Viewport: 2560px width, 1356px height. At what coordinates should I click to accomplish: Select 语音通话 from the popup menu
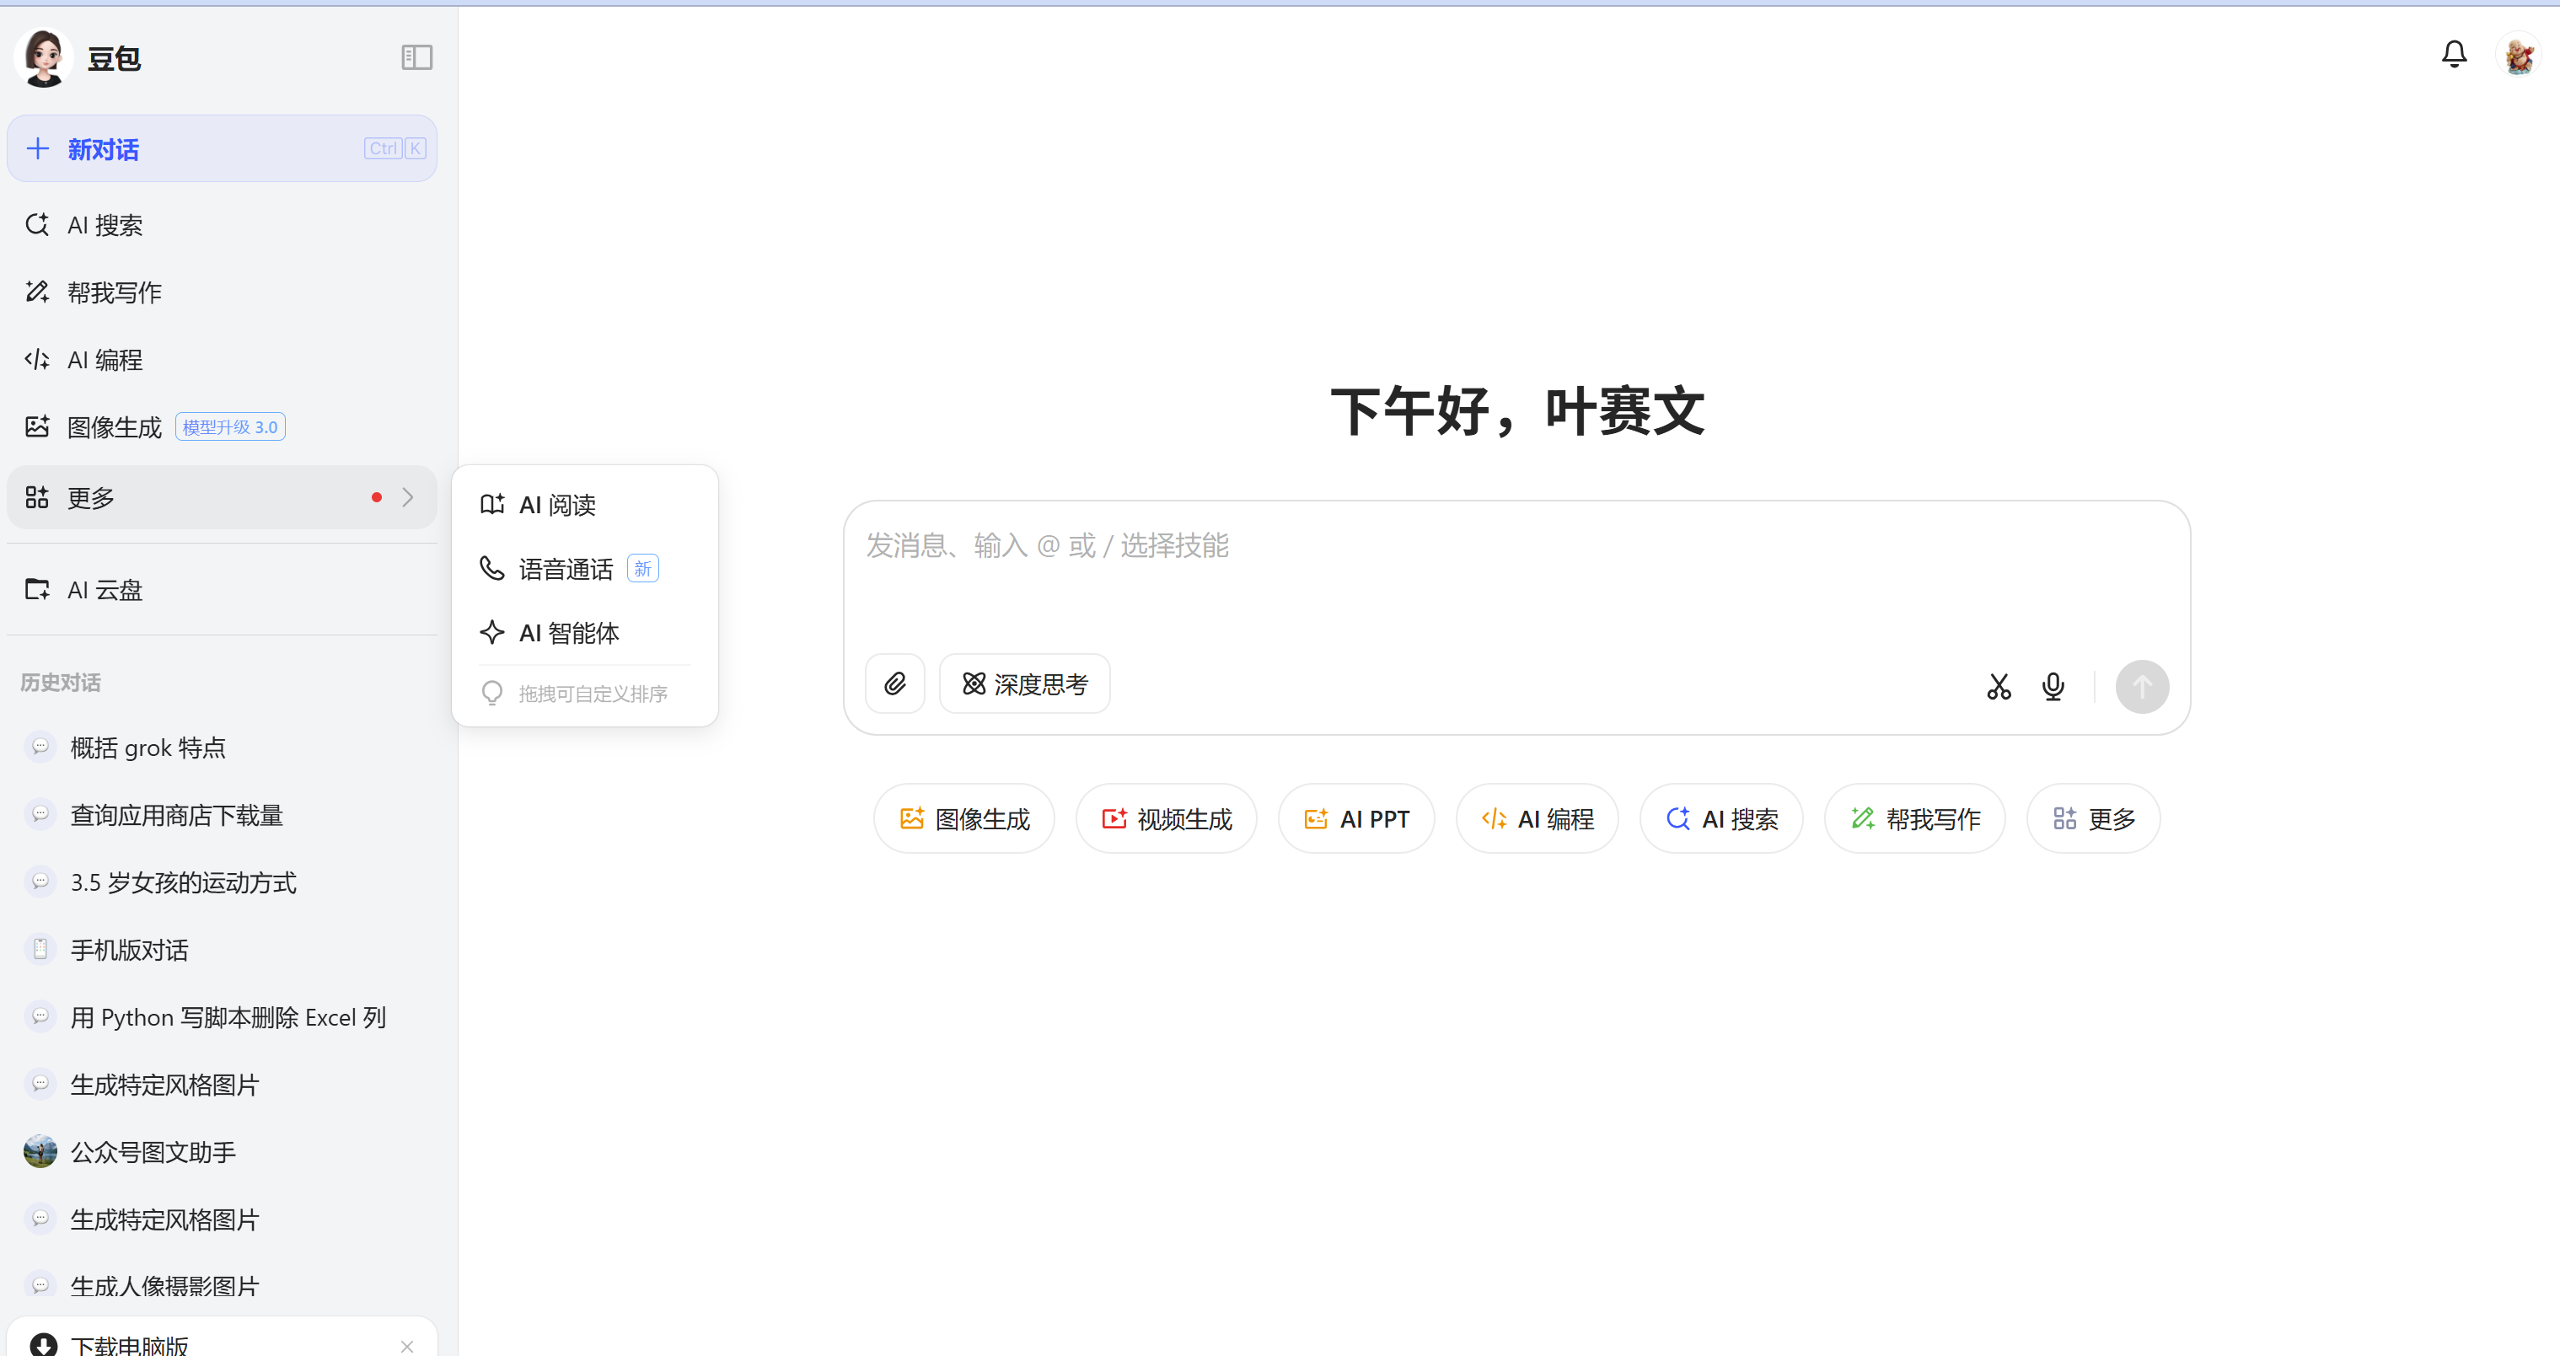(584, 569)
